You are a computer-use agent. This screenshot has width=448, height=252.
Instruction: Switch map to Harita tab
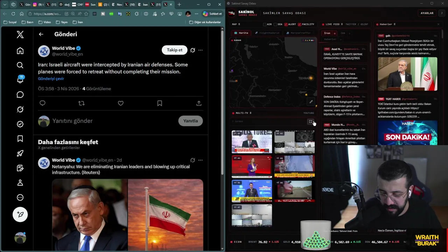pos(241,33)
